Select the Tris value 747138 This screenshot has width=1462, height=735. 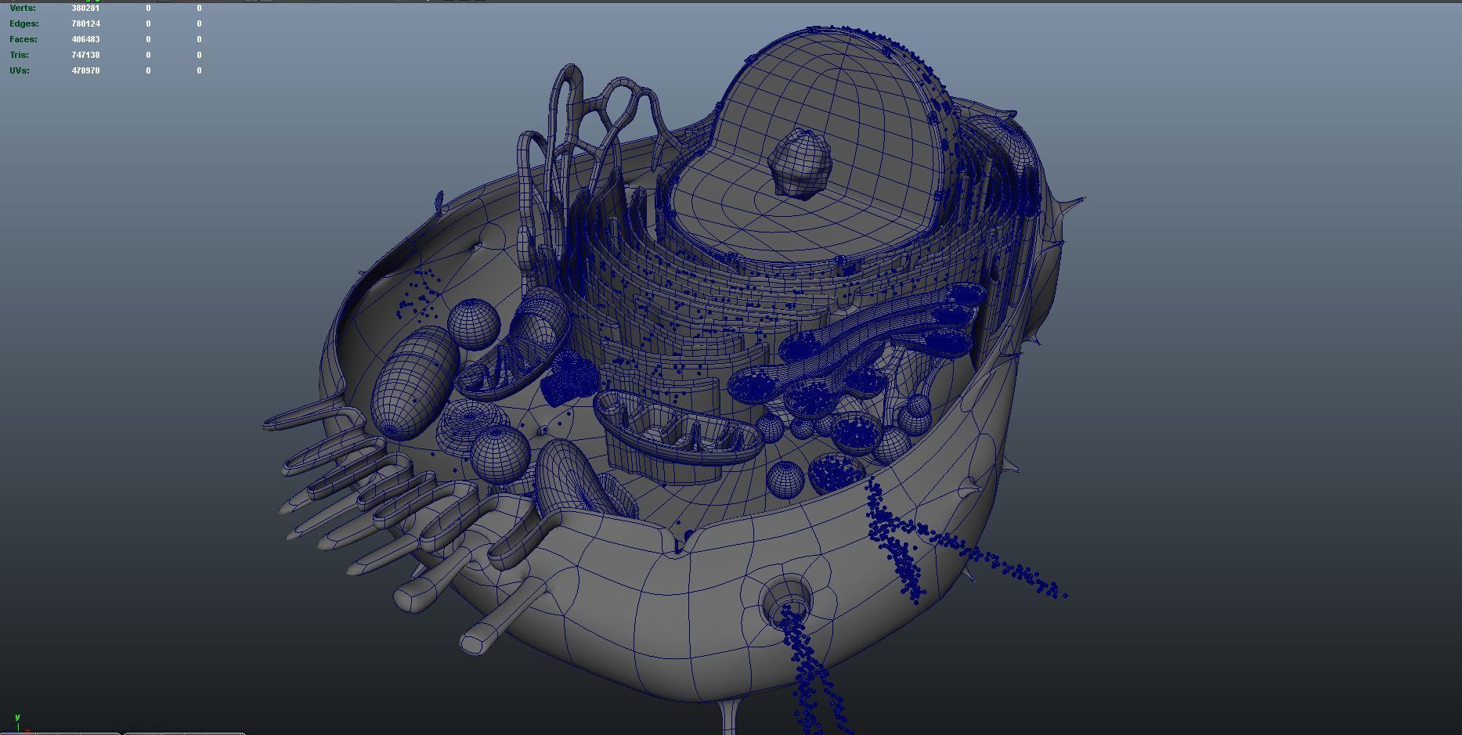(85, 55)
